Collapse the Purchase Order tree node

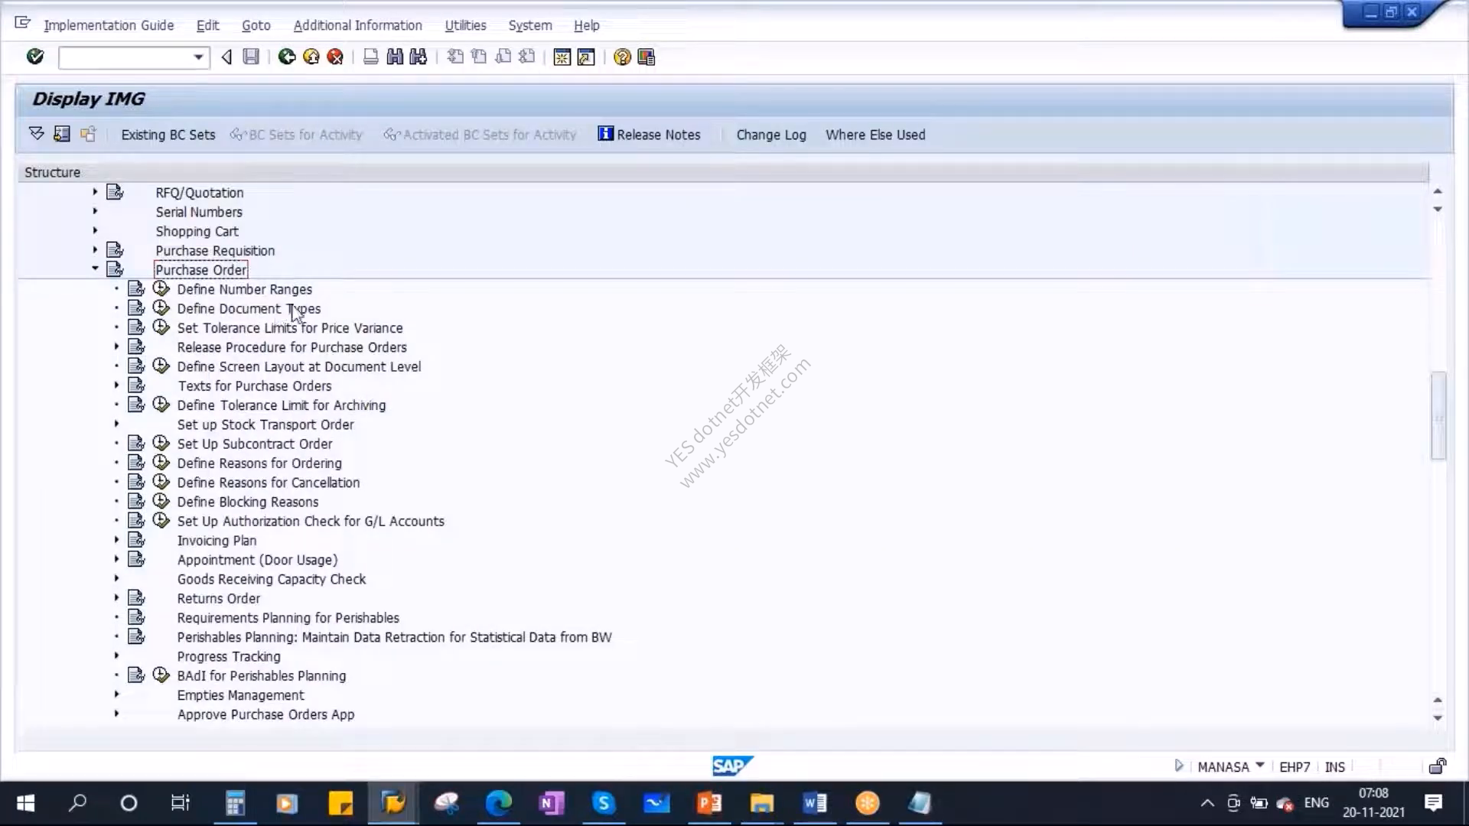(95, 268)
